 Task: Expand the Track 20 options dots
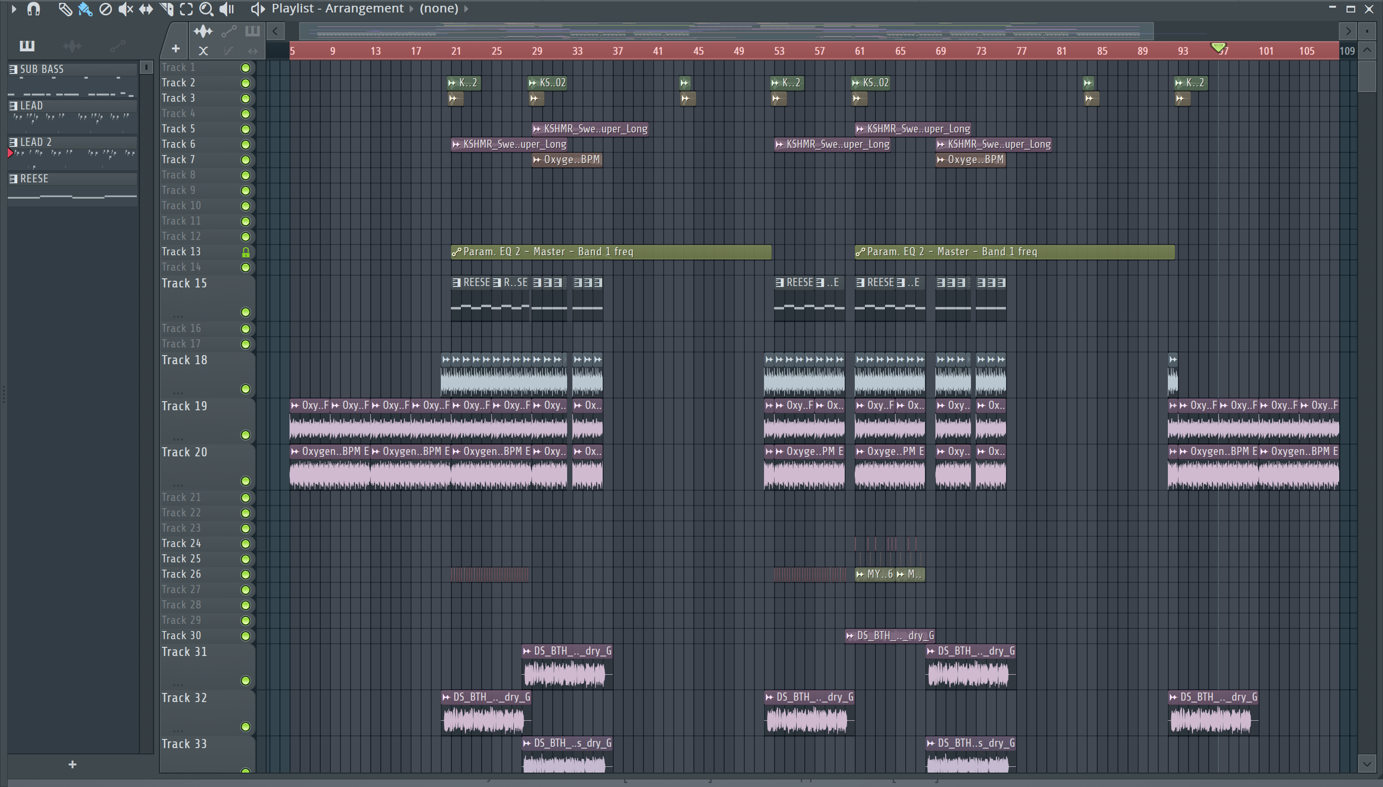click(178, 485)
